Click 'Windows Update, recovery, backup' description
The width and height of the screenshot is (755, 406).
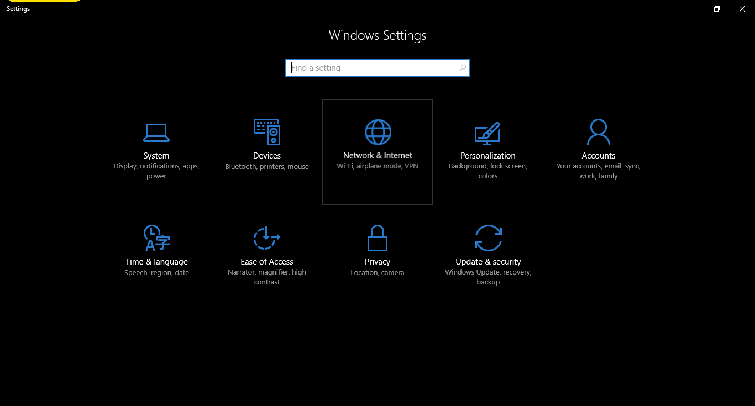click(x=488, y=277)
